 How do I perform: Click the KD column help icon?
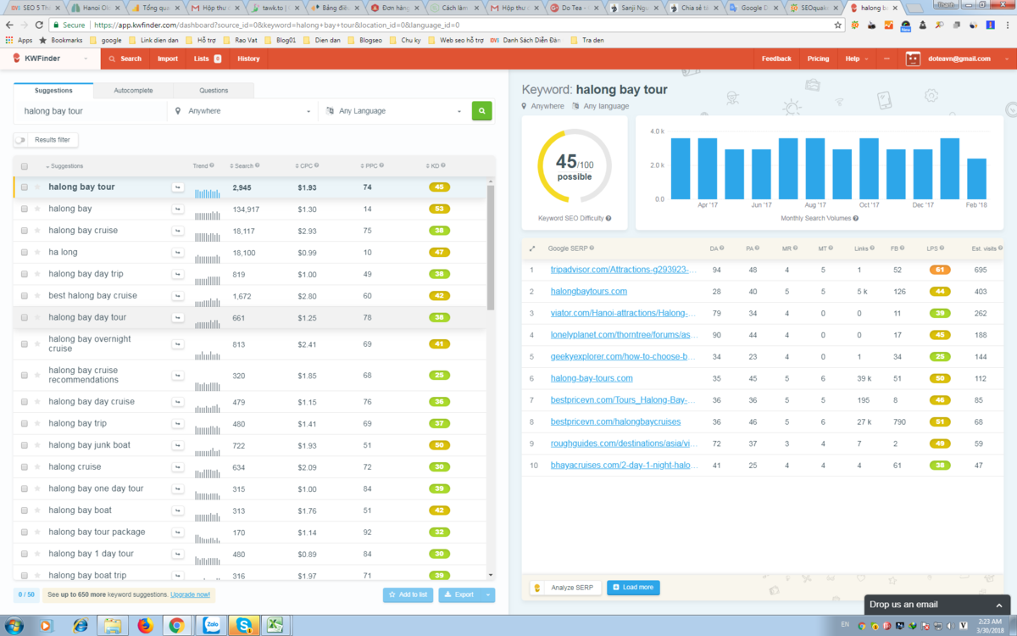[x=443, y=166]
